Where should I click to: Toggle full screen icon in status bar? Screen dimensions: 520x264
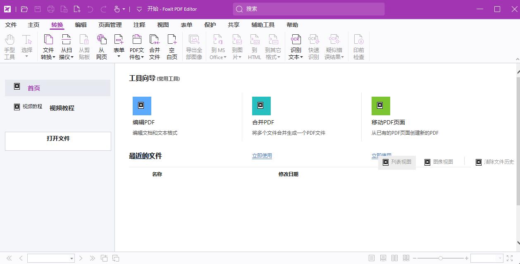click(x=510, y=258)
